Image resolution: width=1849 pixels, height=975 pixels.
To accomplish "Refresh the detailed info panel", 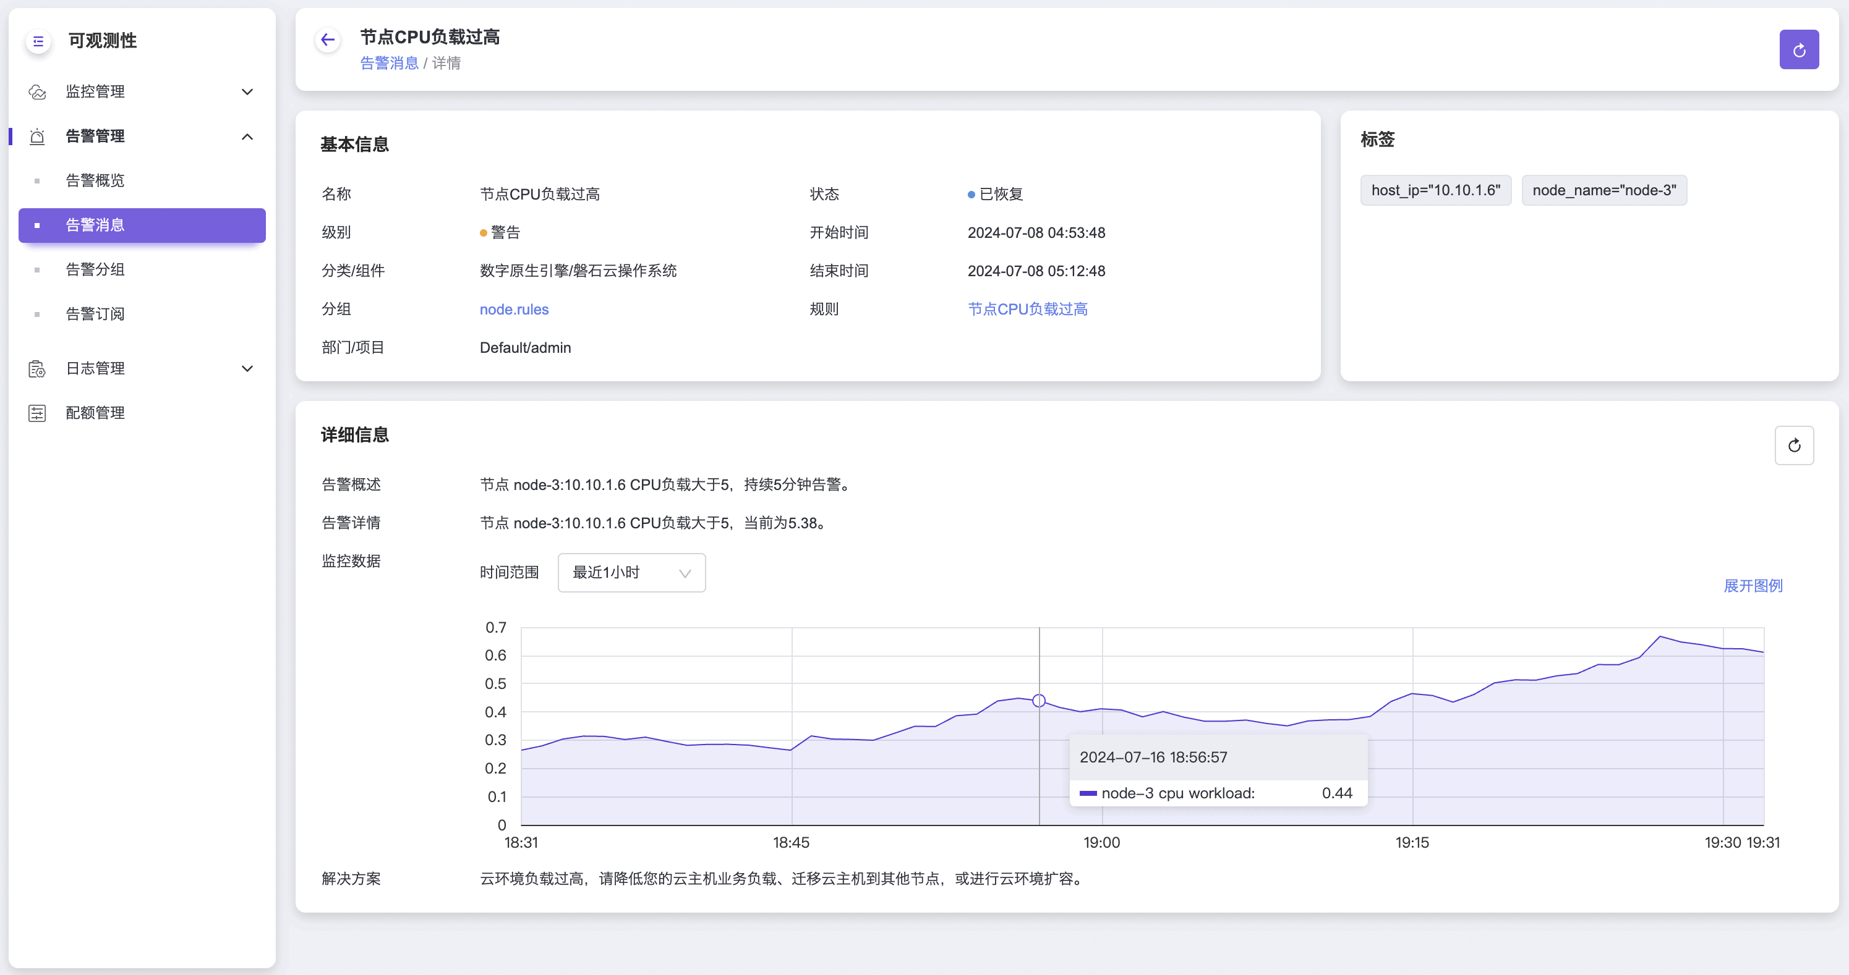I will click(1794, 445).
